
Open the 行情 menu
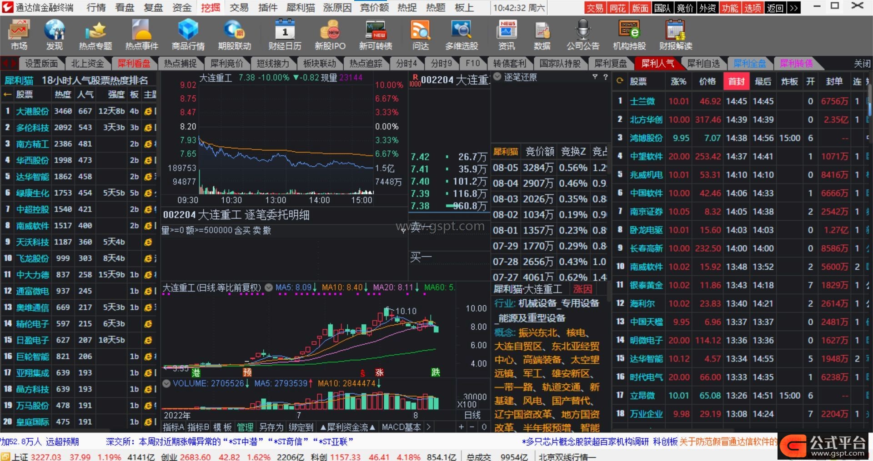point(96,8)
